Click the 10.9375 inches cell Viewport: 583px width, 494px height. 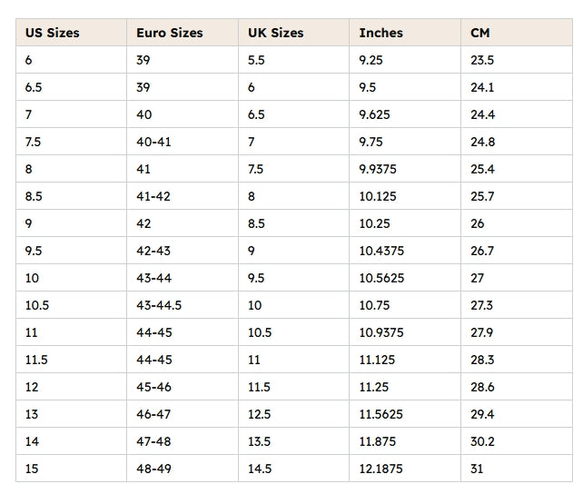click(405, 332)
